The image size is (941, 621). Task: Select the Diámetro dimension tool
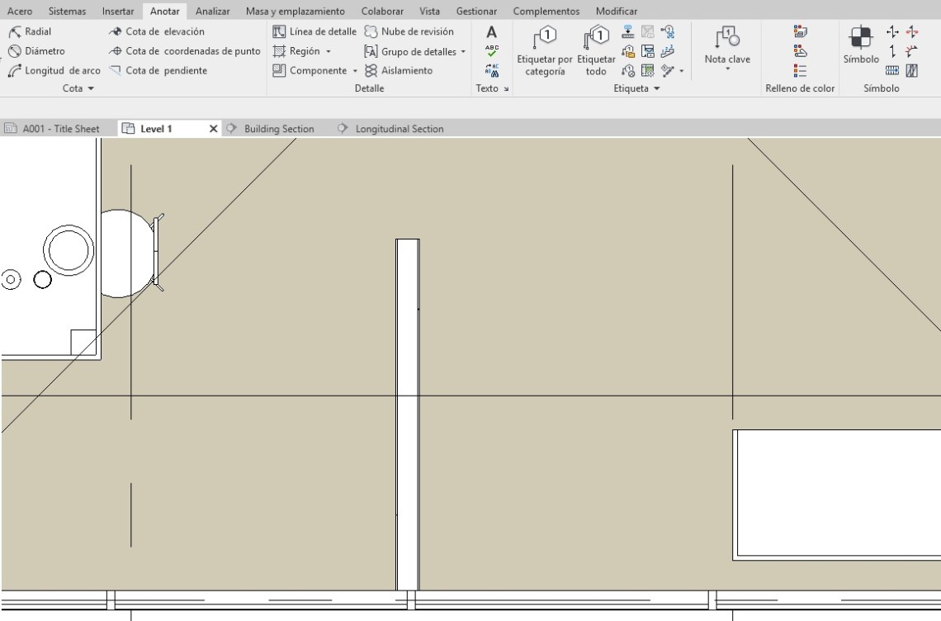tap(36, 51)
